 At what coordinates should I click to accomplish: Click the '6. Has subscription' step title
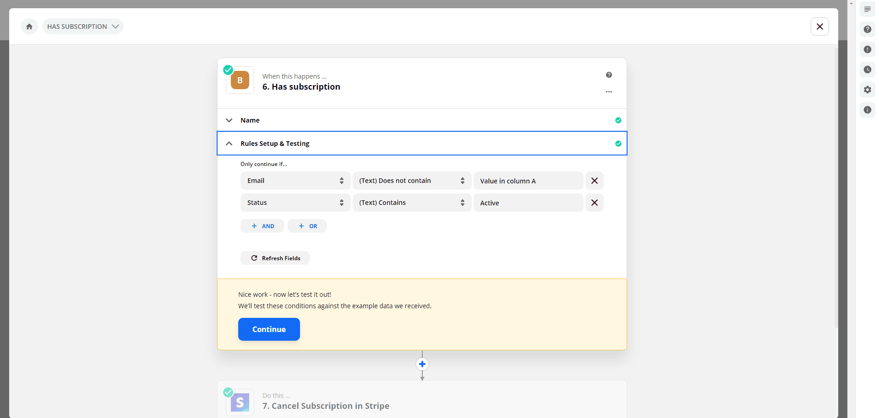301,87
